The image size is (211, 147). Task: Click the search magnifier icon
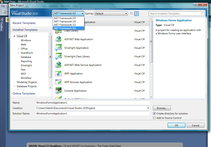(202, 13)
